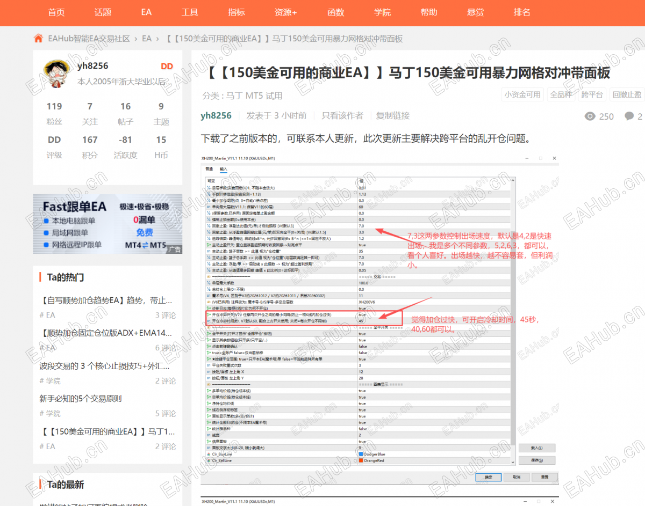Open hot post 【自写顺势加仓趋势EA】

[106, 300]
